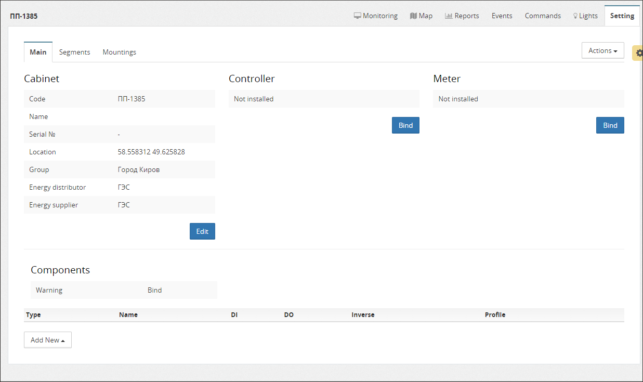Select the Main tab
This screenshot has height=382, width=643.
[x=38, y=52]
